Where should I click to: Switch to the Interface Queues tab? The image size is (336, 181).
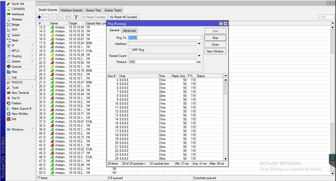(x=72, y=10)
